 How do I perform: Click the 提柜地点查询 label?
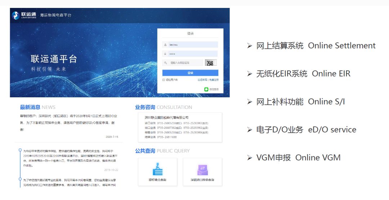tap(157, 180)
